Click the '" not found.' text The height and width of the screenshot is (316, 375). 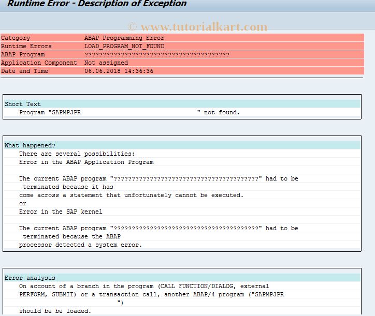click(x=219, y=113)
